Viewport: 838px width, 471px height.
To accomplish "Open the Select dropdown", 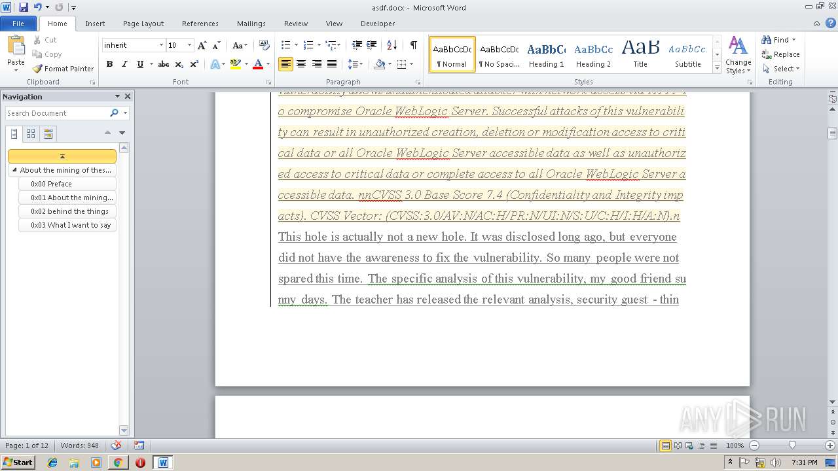I will click(780, 69).
